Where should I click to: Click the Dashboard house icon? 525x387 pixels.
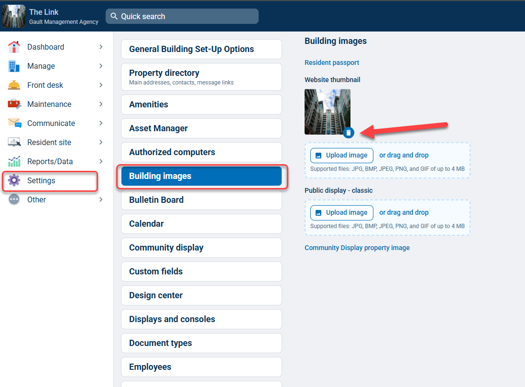pos(14,47)
